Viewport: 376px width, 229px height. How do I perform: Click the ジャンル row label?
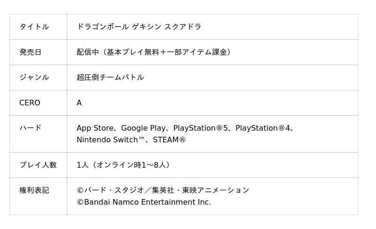point(34,77)
